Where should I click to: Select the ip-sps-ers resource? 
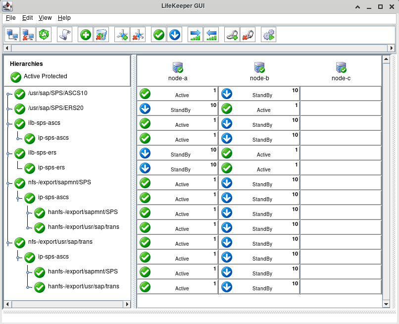[51, 167]
